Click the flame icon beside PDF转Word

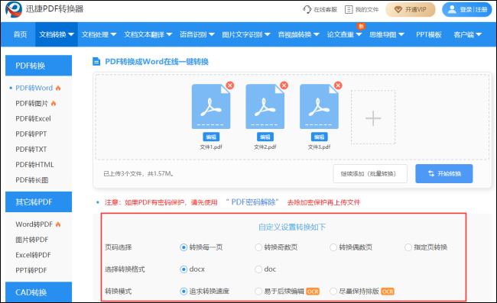(x=58, y=88)
